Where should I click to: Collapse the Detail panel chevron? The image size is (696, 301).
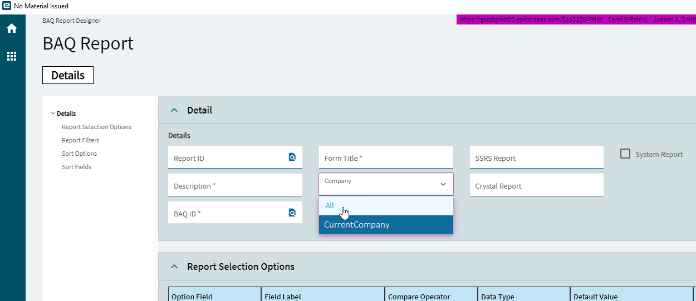[x=174, y=110]
